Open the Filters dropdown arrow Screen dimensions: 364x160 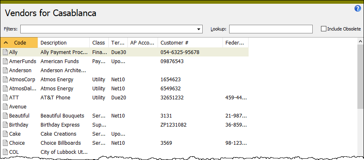click(x=199, y=29)
